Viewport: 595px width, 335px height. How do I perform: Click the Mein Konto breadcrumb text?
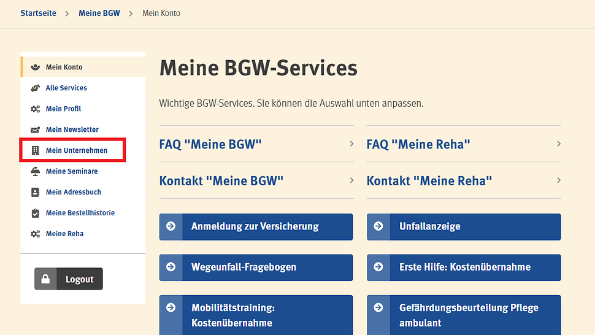pyautogui.click(x=161, y=13)
